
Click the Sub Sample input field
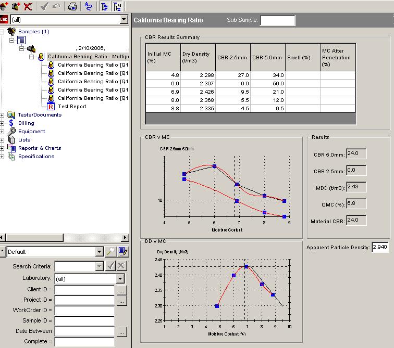click(277, 20)
